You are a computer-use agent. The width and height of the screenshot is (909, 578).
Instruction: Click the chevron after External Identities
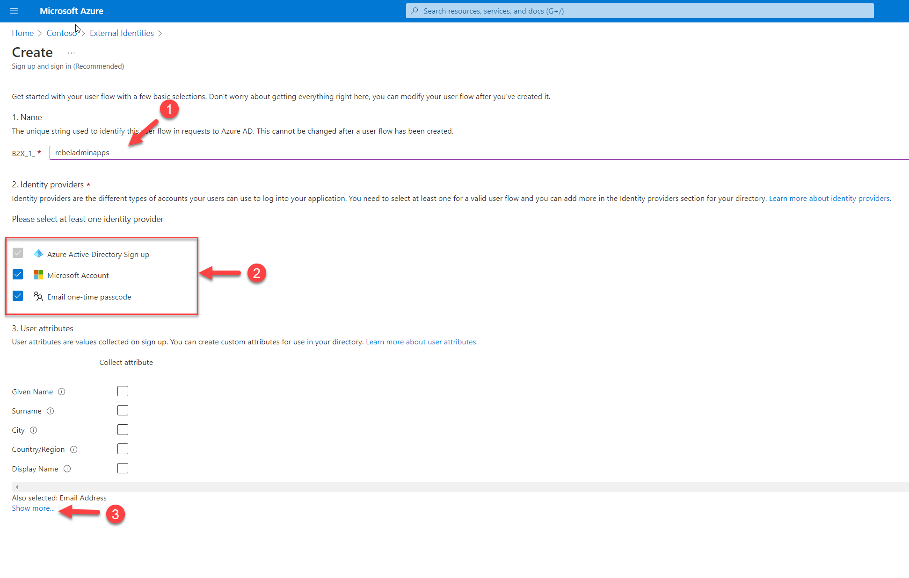(x=160, y=33)
